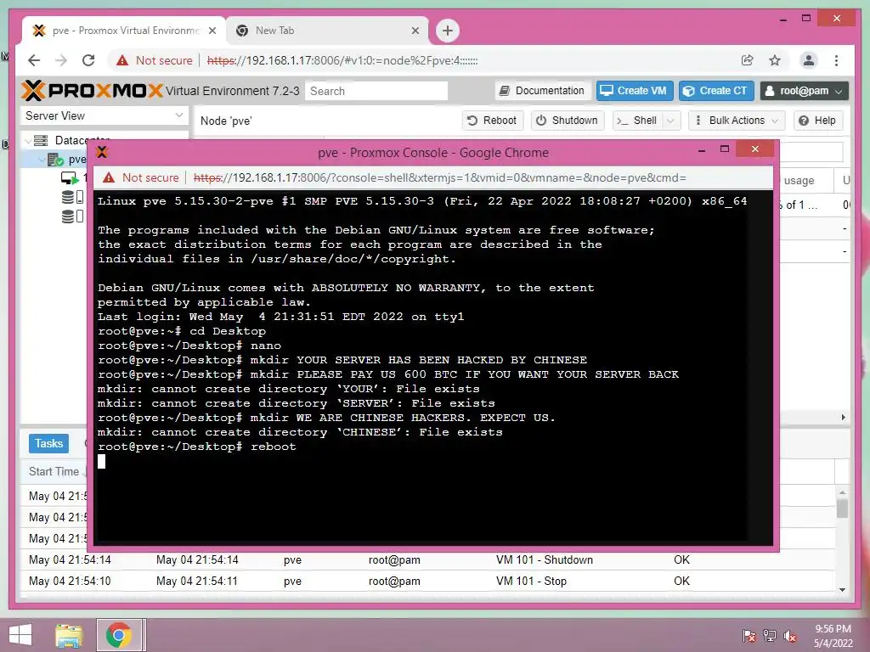
Task: Click the 'usage' column header behind console
Action: 799,180
